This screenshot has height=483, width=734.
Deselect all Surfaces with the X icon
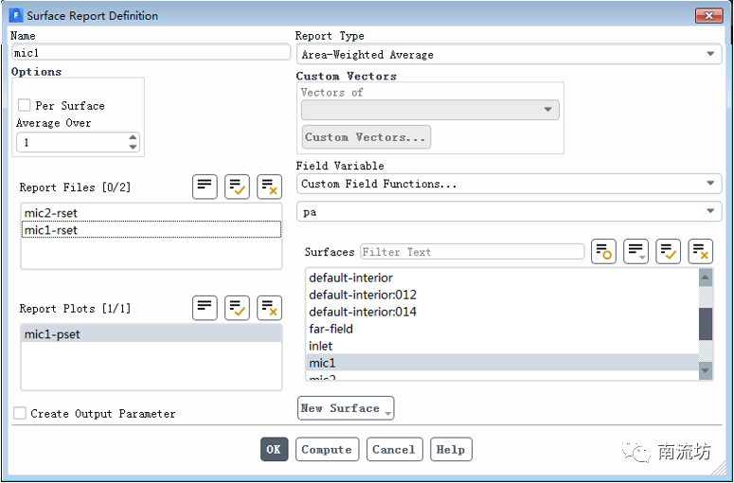(701, 251)
